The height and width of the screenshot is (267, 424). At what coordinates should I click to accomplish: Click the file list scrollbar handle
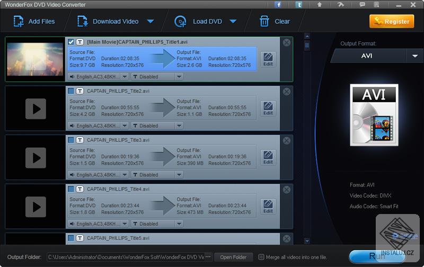307,46
